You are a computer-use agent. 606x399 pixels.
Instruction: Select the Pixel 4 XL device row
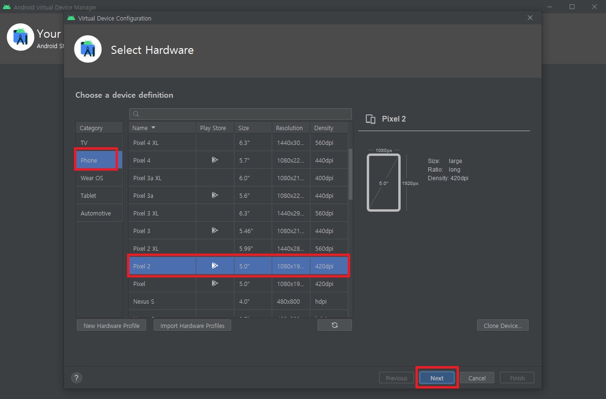point(238,143)
